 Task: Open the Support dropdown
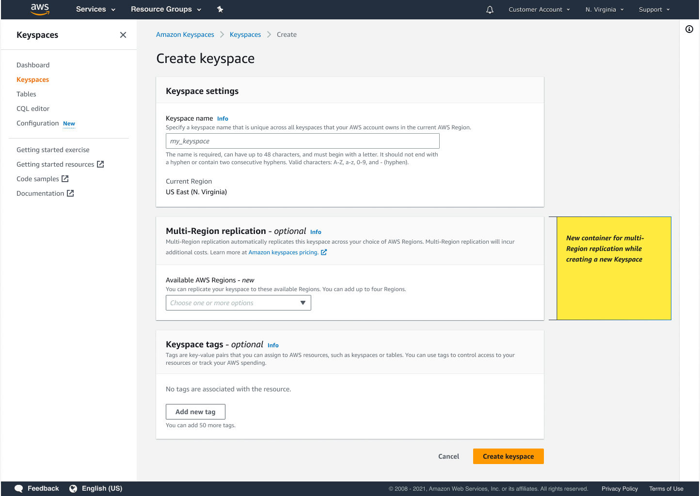654,9
